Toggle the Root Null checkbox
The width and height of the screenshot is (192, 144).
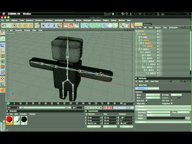146,100
